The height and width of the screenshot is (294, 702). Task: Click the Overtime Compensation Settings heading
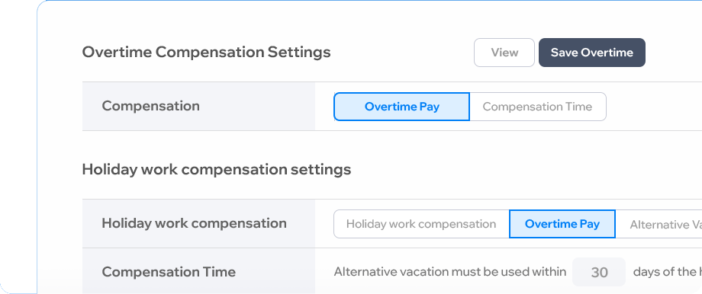pyautogui.click(x=206, y=53)
